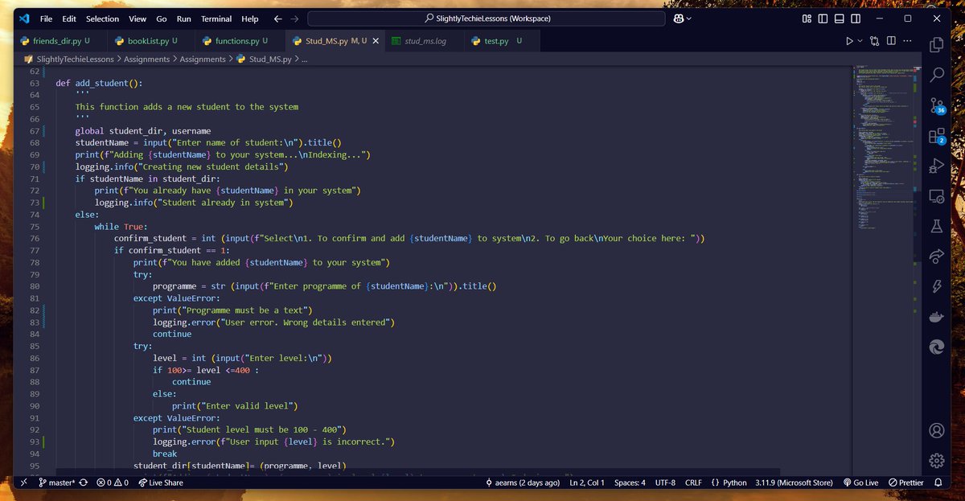Split the editor to the right

click(892, 40)
